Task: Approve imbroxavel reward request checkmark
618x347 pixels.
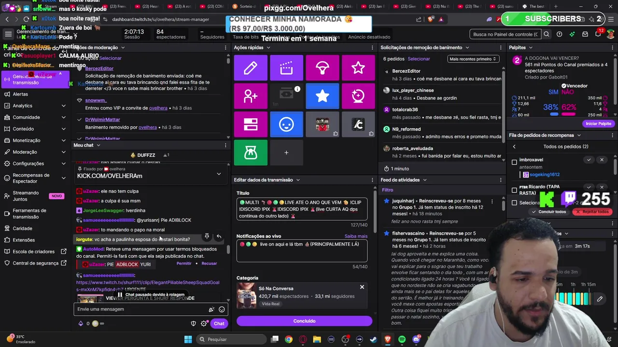Action: (589, 160)
